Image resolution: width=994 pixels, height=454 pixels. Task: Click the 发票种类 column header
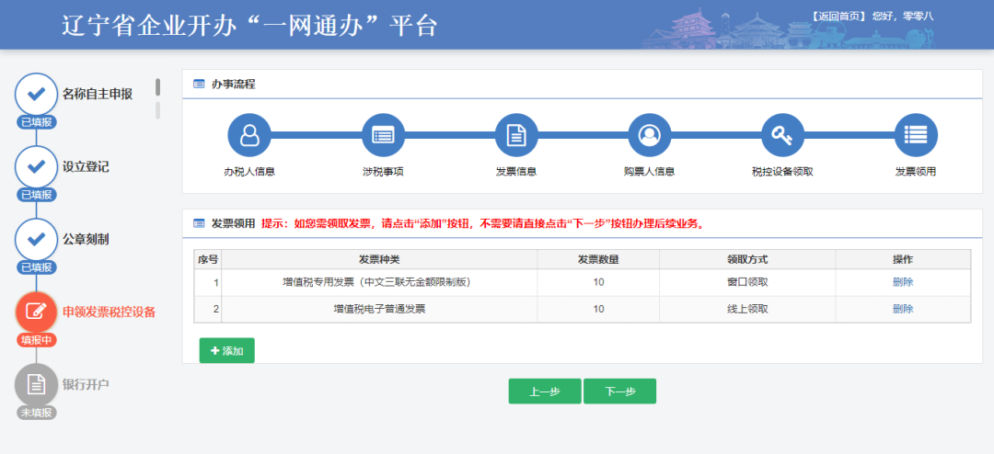(x=379, y=259)
